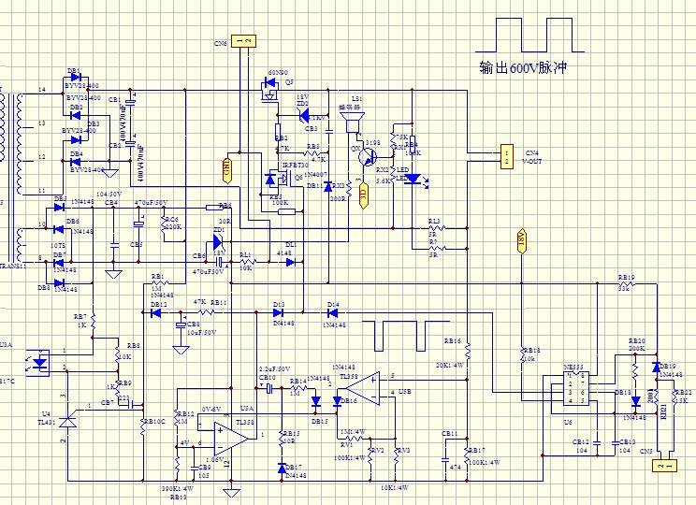Click the positive square pulse waveform drawing
This screenshot has width=696, height=505.
click(529, 35)
